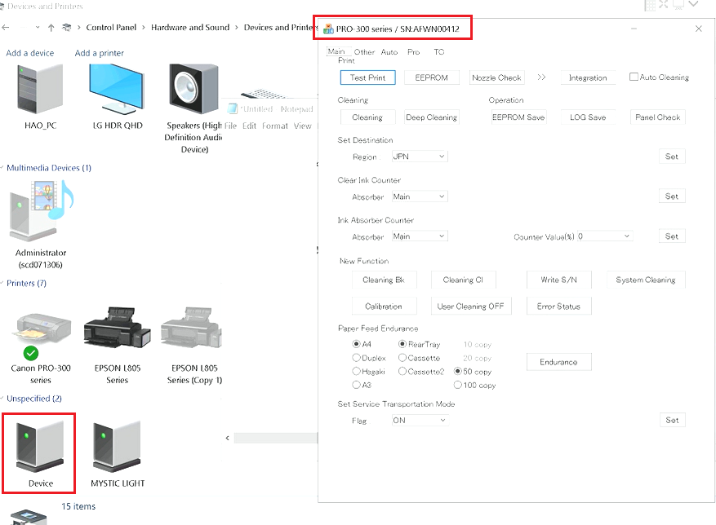This screenshot has width=716, height=525.
Task: Select the Duplex radio button
Action: click(356, 358)
